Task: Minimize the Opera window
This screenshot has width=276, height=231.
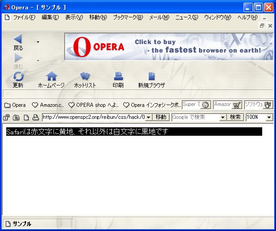Action: (x=248, y=8)
